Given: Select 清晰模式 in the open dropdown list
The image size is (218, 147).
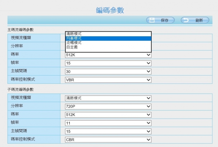Looking at the screenshot, I should coord(108,34).
